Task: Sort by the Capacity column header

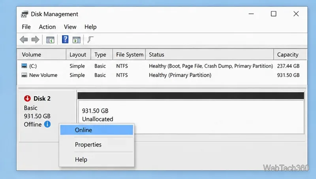Action: tap(290, 55)
